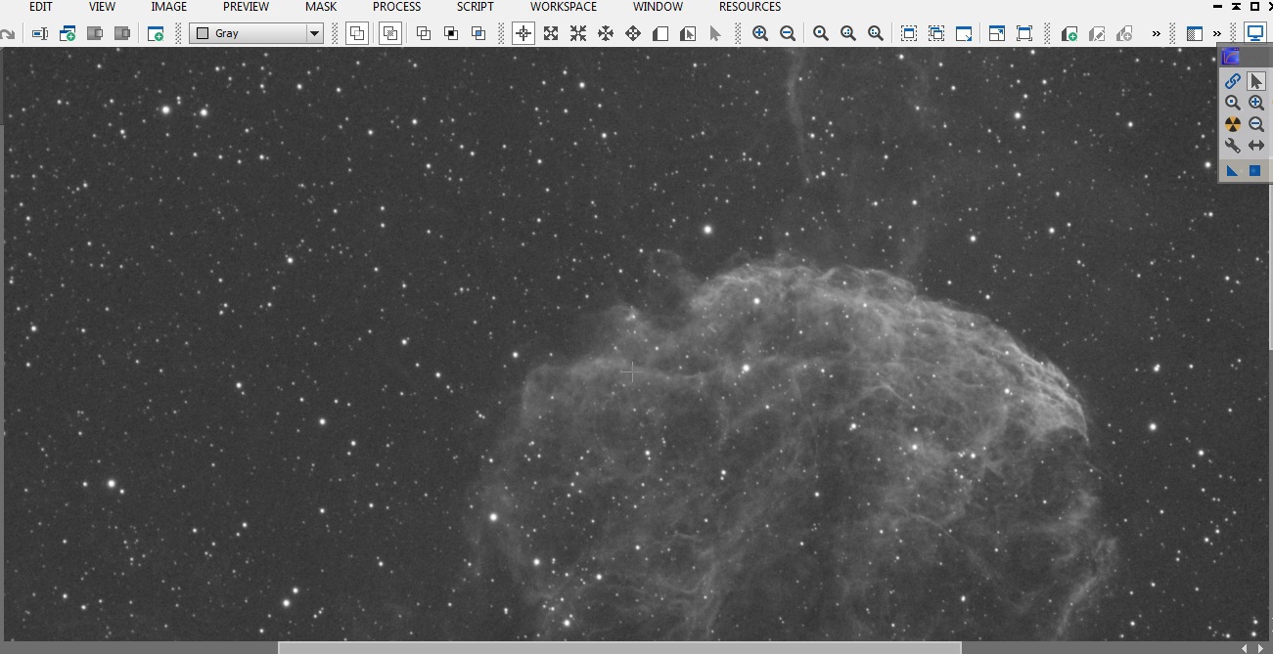The image size is (1273, 654).
Task: Click the dashed frame fit view icon
Action: pyautogui.click(x=909, y=33)
